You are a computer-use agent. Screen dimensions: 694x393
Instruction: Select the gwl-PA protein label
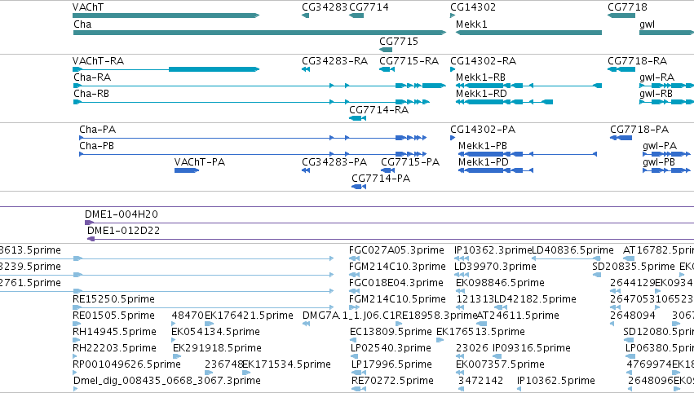[x=660, y=146]
